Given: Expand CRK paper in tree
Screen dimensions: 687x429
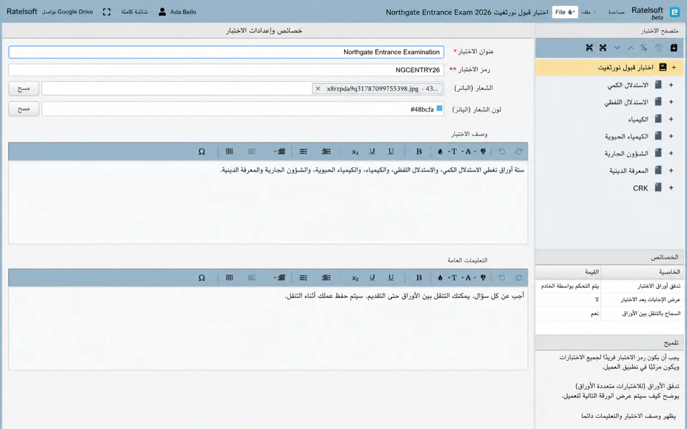Looking at the screenshot, I should point(671,188).
